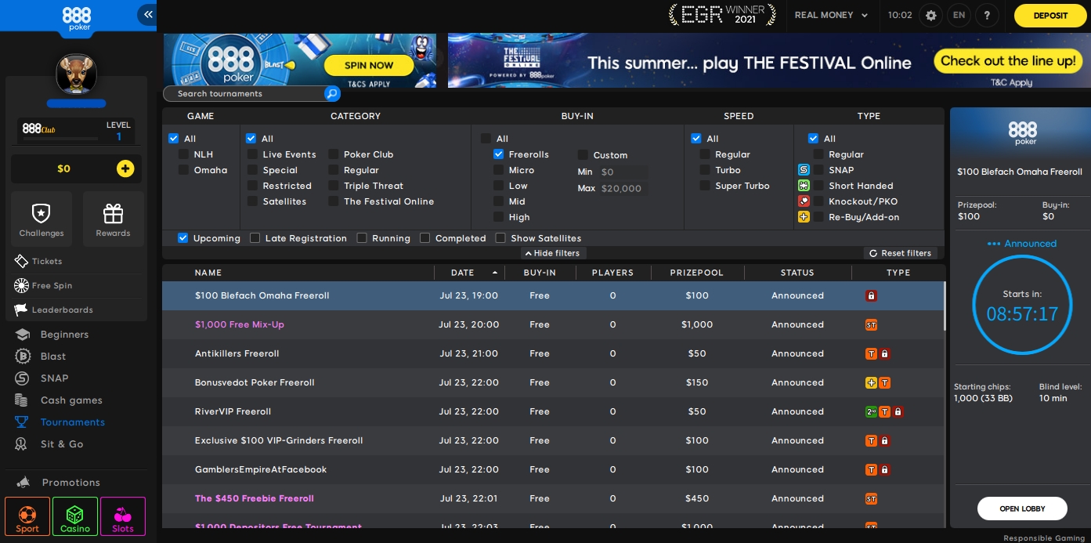Check the Omaha game checkbox

184,170
